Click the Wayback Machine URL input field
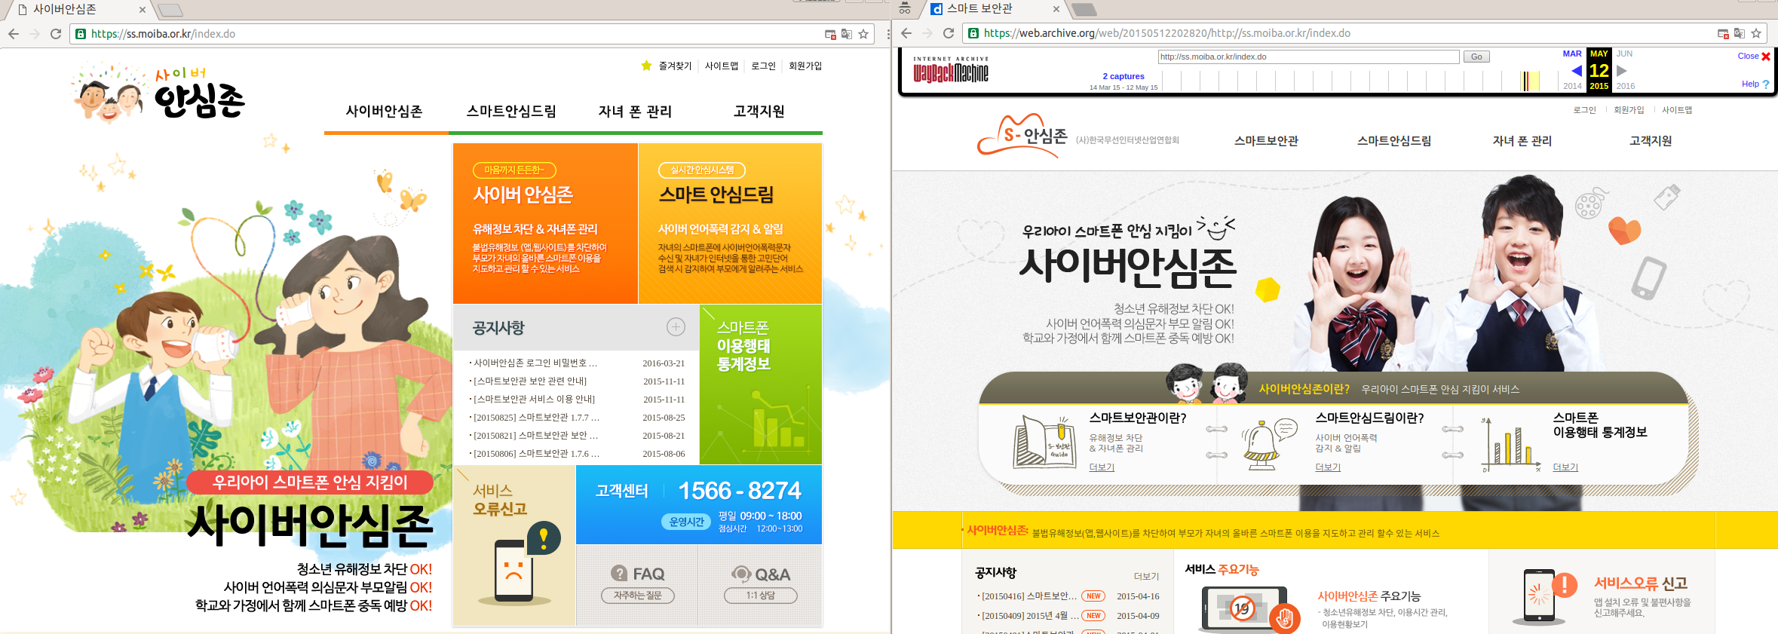This screenshot has width=1778, height=634. (x=1308, y=57)
